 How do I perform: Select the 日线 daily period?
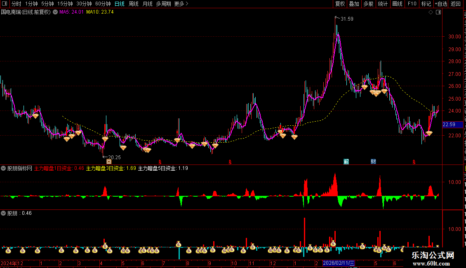click(120, 4)
